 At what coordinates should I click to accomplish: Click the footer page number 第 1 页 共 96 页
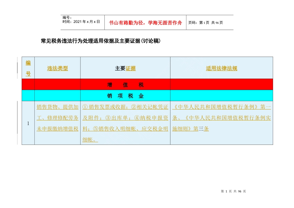(x=233, y=191)
